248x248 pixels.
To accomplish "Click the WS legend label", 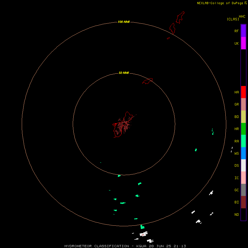I will (x=236, y=153).
